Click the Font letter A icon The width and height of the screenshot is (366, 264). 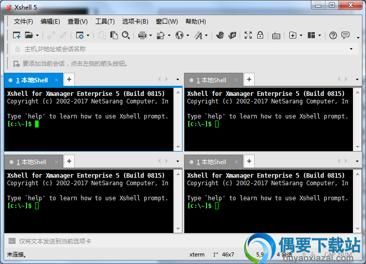pyautogui.click(x=199, y=35)
